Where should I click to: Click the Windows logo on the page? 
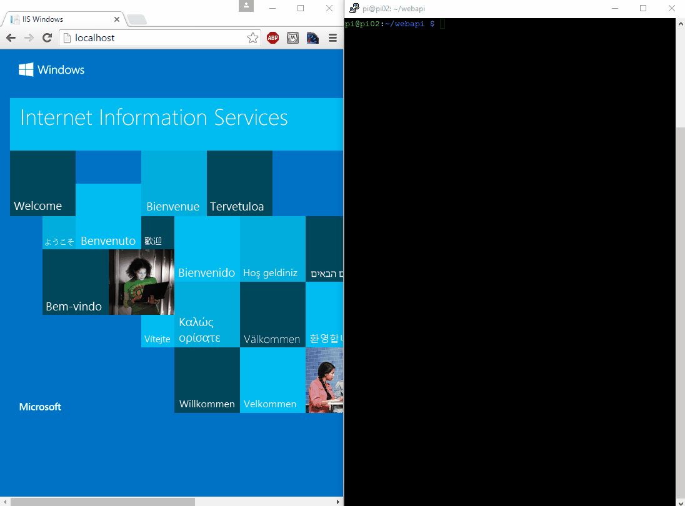coord(26,69)
